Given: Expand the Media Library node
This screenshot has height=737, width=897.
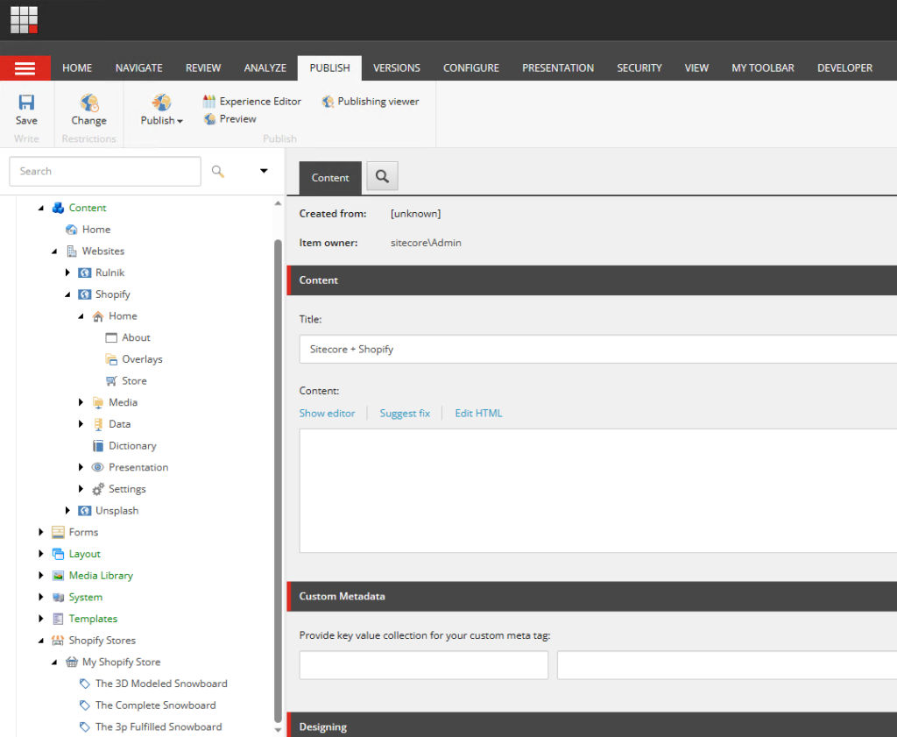Looking at the screenshot, I should [x=41, y=576].
